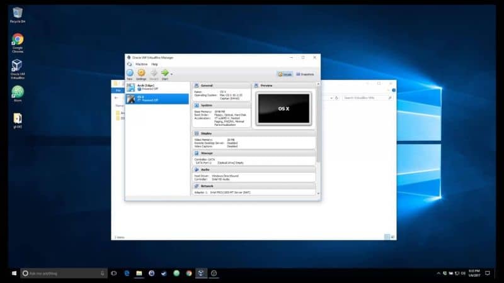Open the Atom desktop shortcut
504x283 pixels.
click(x=18, y=94)
